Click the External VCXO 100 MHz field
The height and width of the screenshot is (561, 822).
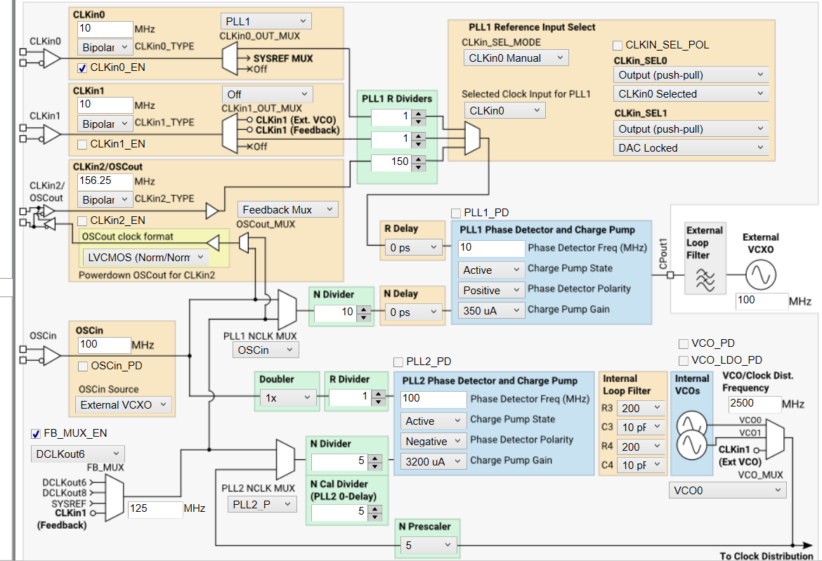(762, 301)
